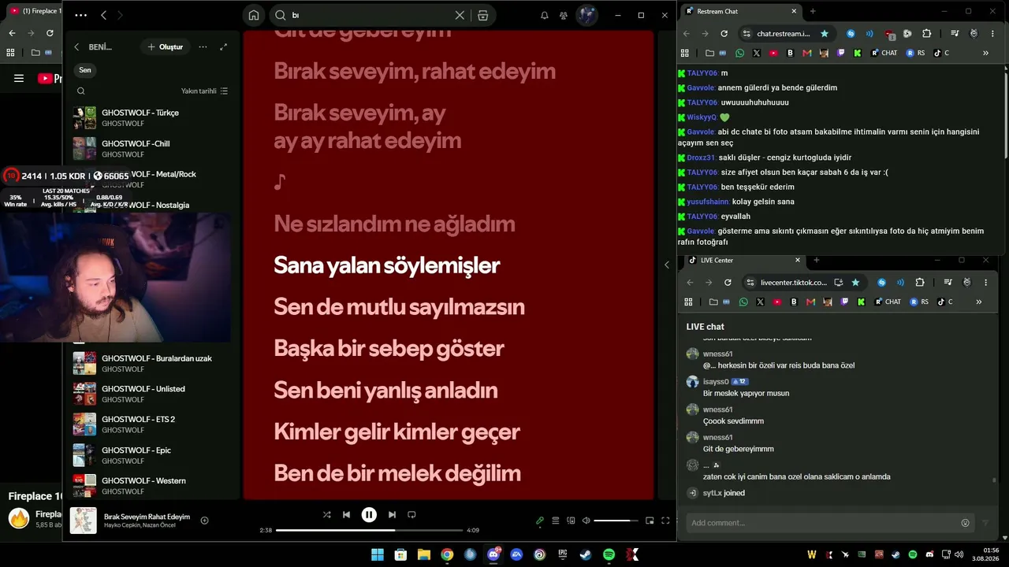Expand Spotify right side panel chevron
The image size is (1009, 567).
point(667,265)
